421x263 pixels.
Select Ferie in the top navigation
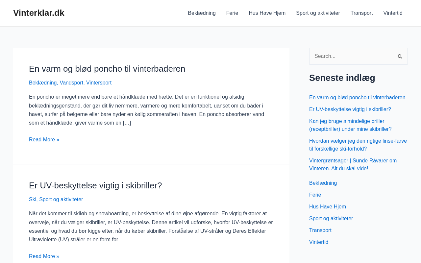pyautogui.click(x=232, y=13)
